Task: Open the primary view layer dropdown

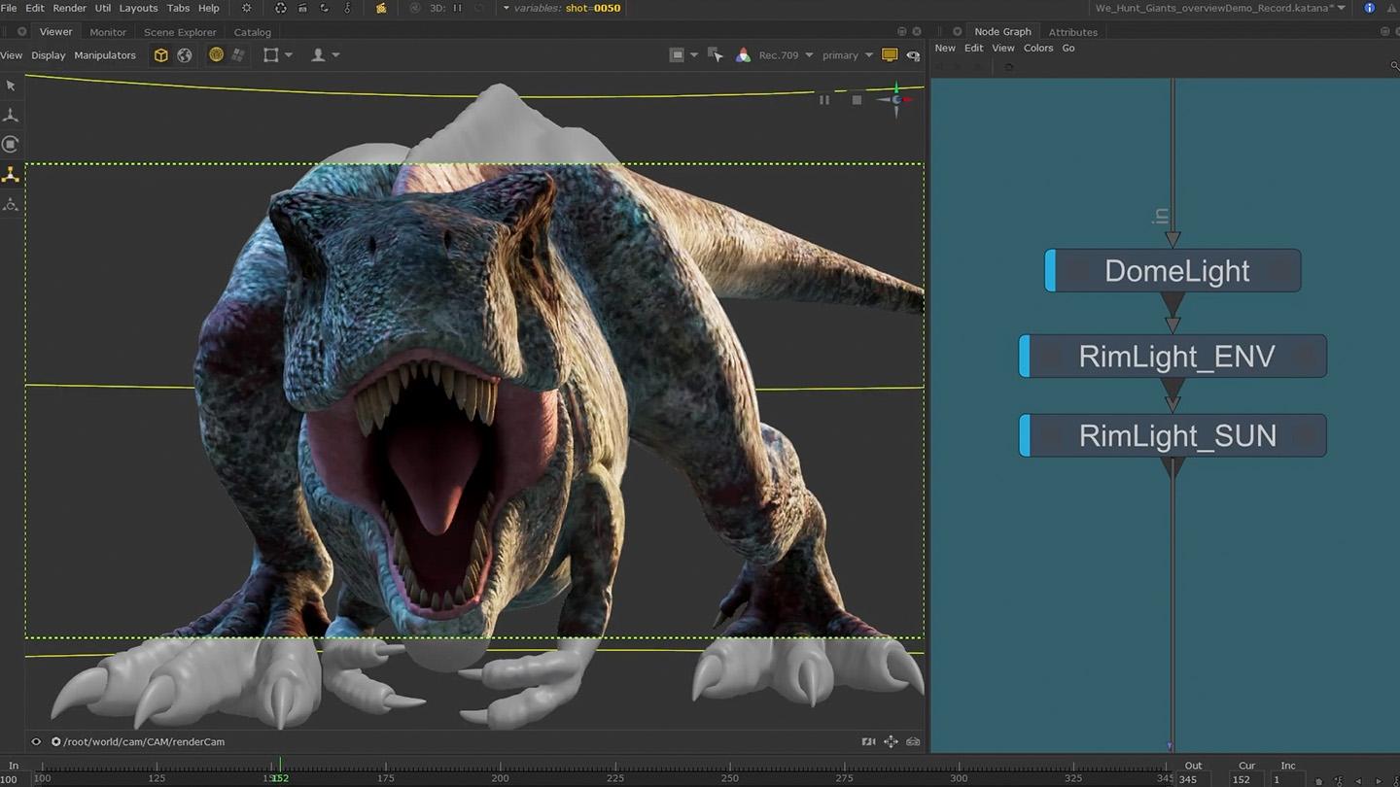Action: (x=844, y=54)
